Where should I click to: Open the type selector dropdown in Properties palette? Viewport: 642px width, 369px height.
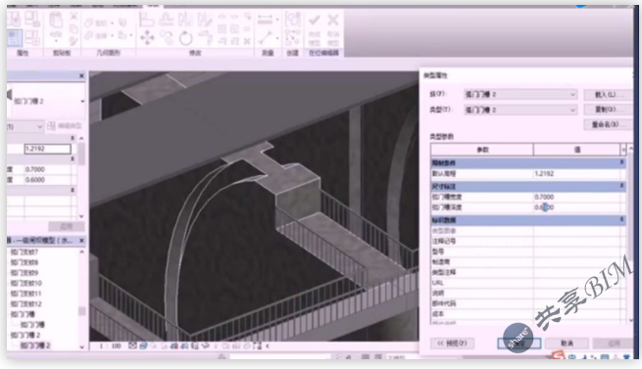pos(82,101)
